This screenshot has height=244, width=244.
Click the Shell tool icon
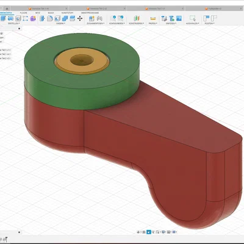57,18
